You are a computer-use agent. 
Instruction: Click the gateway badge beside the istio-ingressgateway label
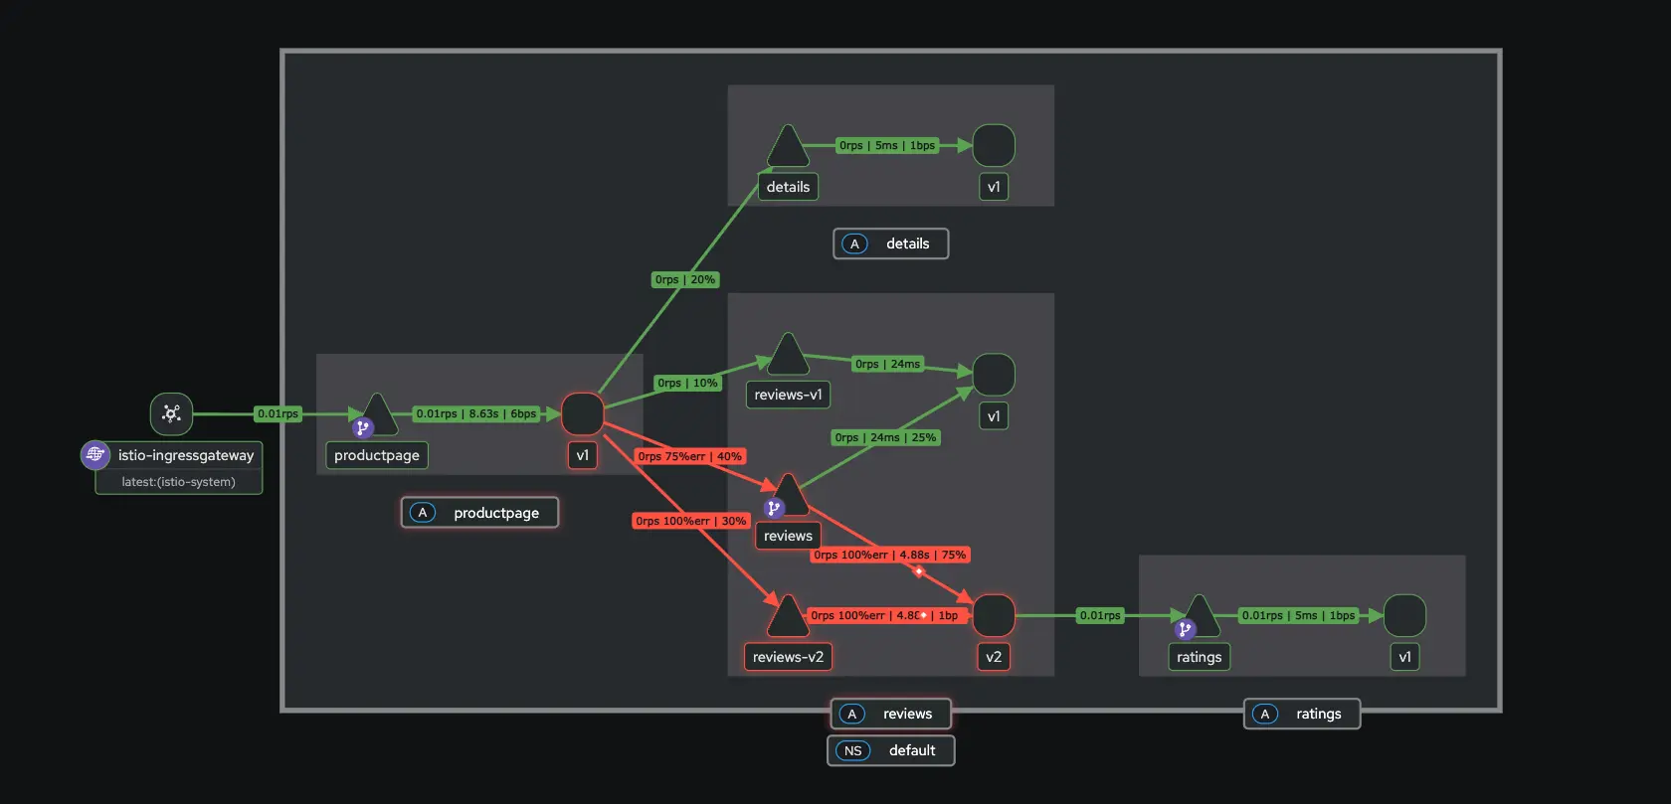[95, 454]
